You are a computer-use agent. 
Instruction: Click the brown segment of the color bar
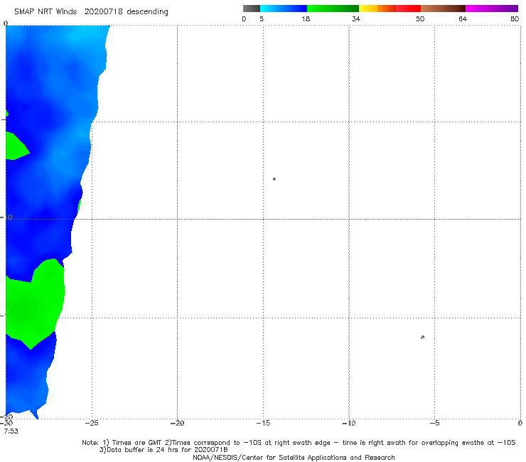coord(443,9)
